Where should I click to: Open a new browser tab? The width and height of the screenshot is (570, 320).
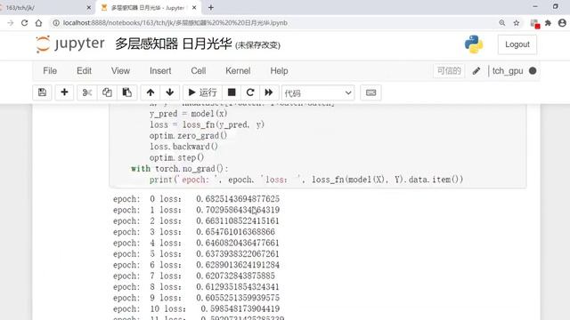click(211, 8)
